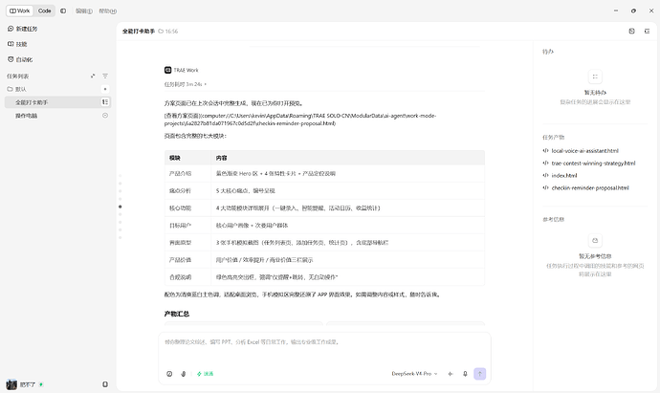This screenshot has height=393, width=660.
Task: Open the DeepSeek-V4-Pro model dropdown
Action: pyautogui.click(x=414, y=374)
